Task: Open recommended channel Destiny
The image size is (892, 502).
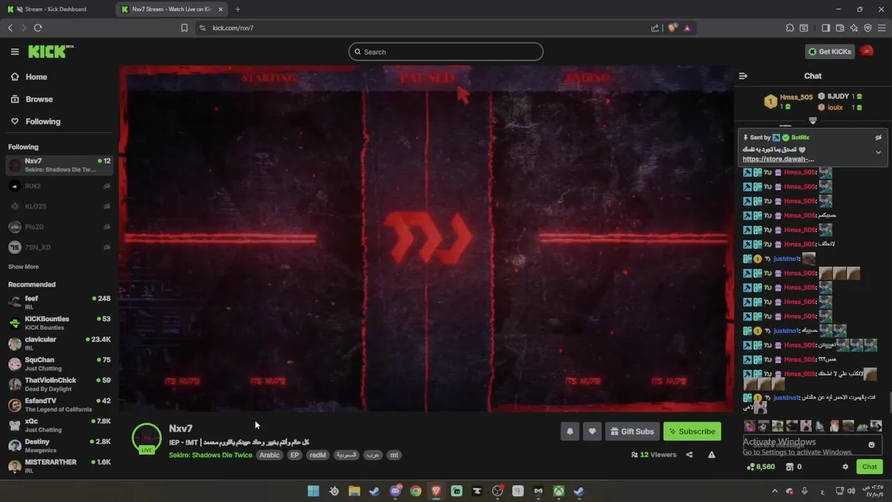Action: tap(59, 446)
